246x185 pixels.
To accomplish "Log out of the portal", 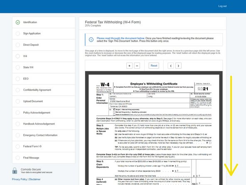I will pos(222,6).
